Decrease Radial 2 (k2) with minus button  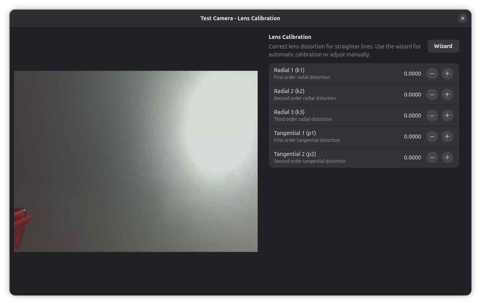[x=432, y=95]
